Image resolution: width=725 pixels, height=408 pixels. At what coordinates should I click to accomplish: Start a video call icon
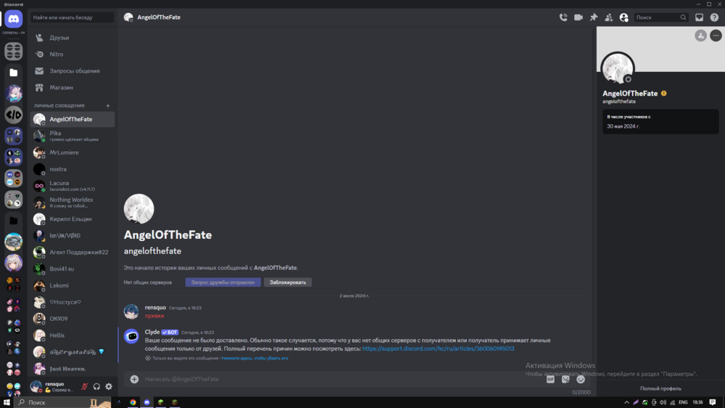pos(579,17)
